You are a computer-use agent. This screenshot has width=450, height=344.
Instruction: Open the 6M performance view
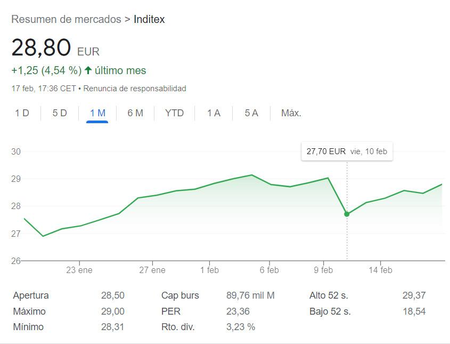point(135,113)
